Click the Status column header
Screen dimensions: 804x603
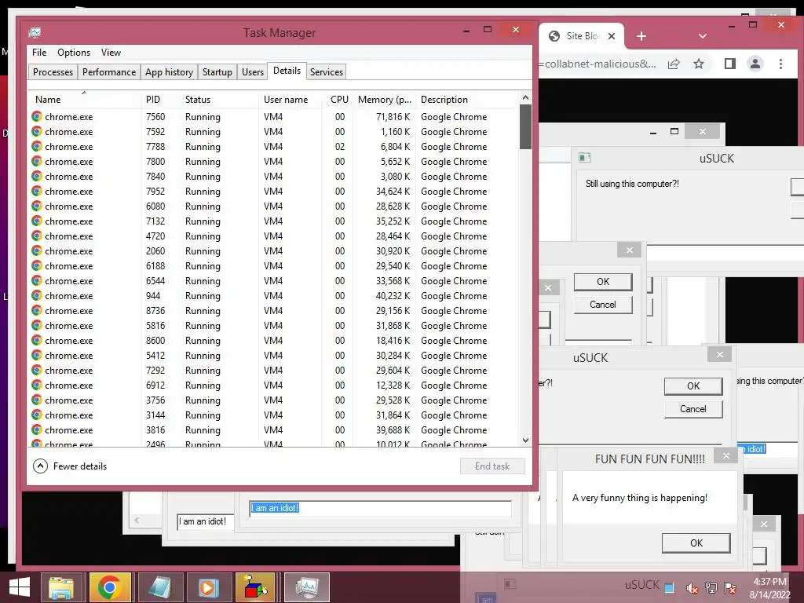(x=220, y=100)
